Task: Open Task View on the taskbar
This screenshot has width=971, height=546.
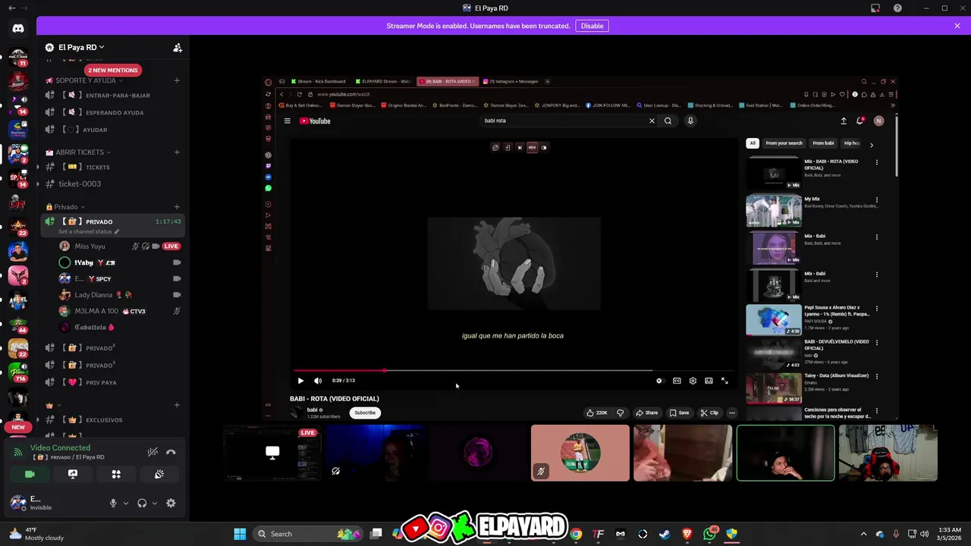Action: pos(376,534)
